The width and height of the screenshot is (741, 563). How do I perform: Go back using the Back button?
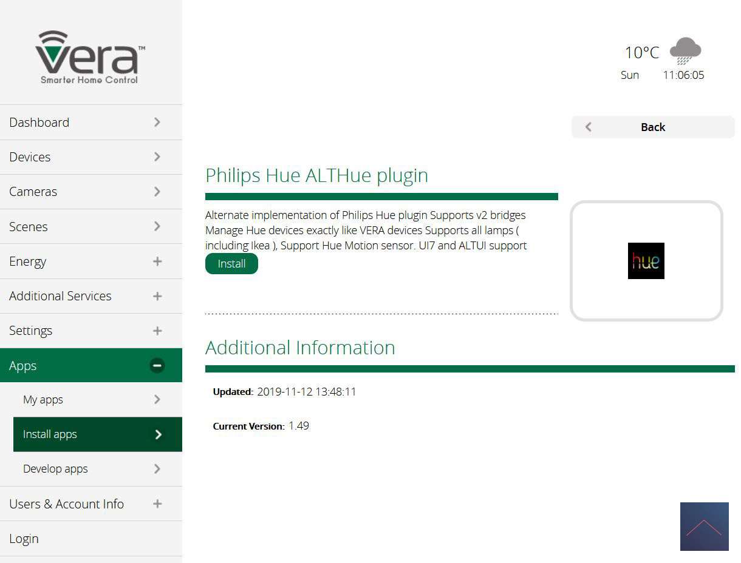652,127
